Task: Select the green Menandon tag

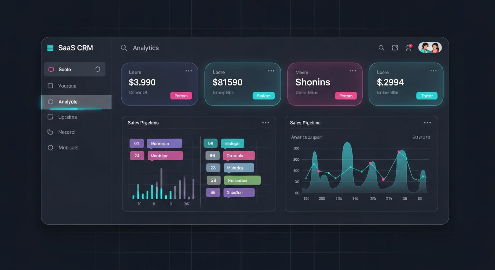Action: (242, 180)
